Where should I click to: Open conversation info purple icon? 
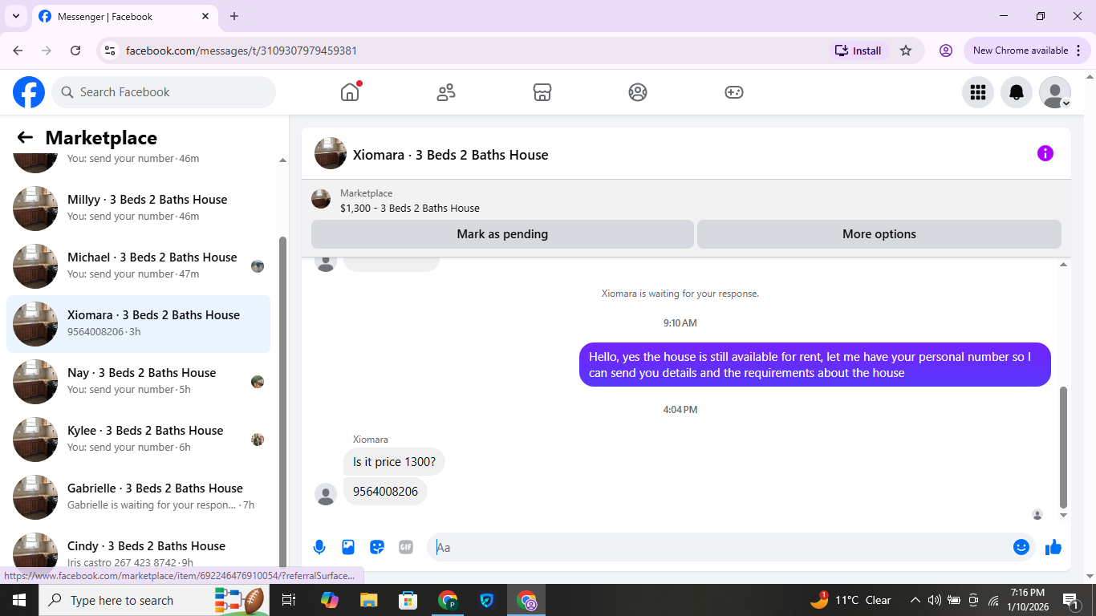point(1045,153)
